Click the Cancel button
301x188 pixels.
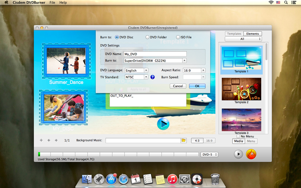[178, 86]
